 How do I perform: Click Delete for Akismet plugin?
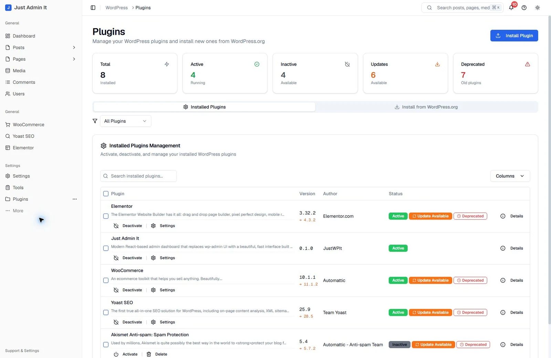pos(157,354)
